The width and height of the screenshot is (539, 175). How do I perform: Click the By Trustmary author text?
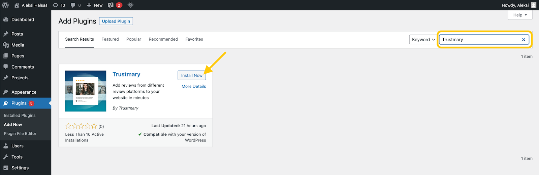(x=125, y=108)
